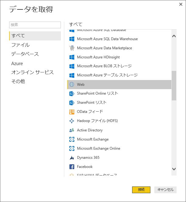Screen dimensions: 186x202
Task: Click the SharePoint リスト icon
Action: 72,103
